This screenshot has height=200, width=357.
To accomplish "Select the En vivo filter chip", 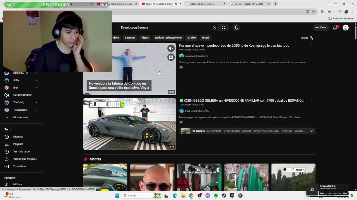I will click(x=192, y=37).
